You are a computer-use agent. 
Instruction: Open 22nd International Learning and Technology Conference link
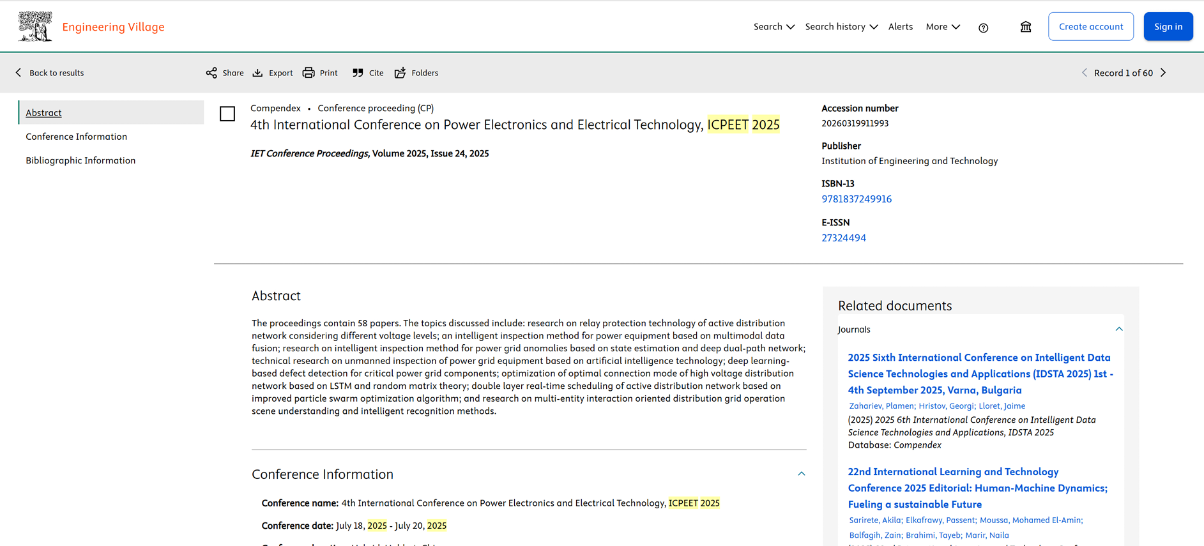pyautogui.click(x=978, y=488)
